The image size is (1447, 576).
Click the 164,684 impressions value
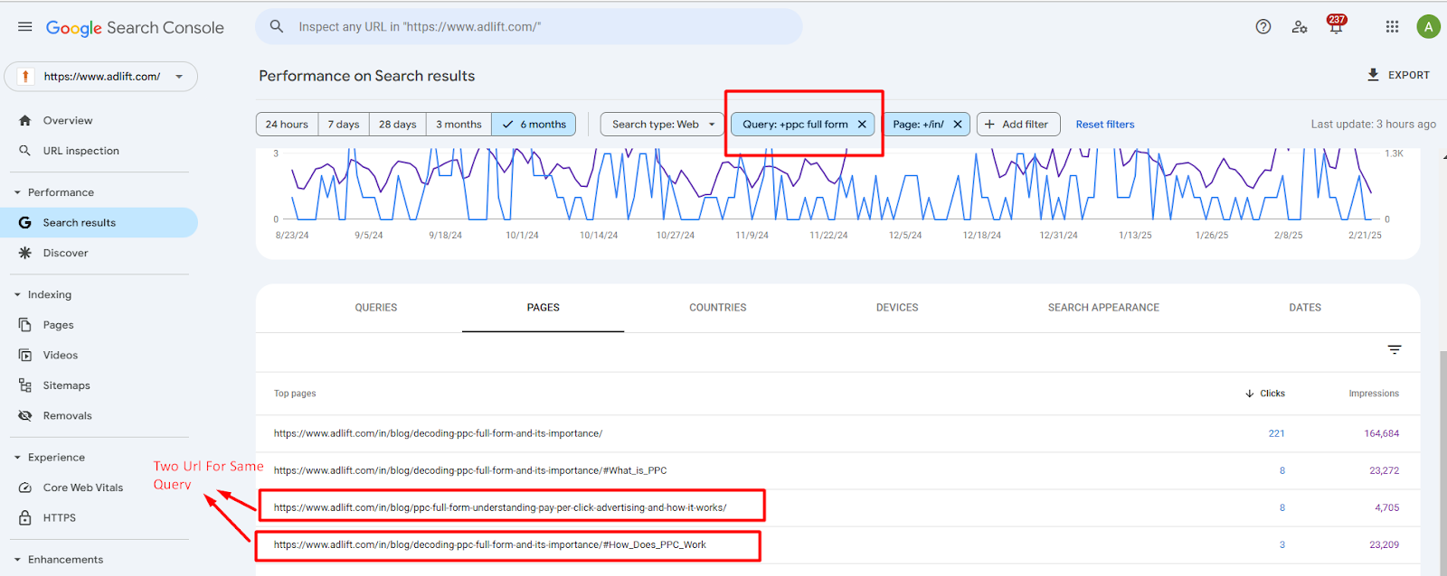(1382, 433)
